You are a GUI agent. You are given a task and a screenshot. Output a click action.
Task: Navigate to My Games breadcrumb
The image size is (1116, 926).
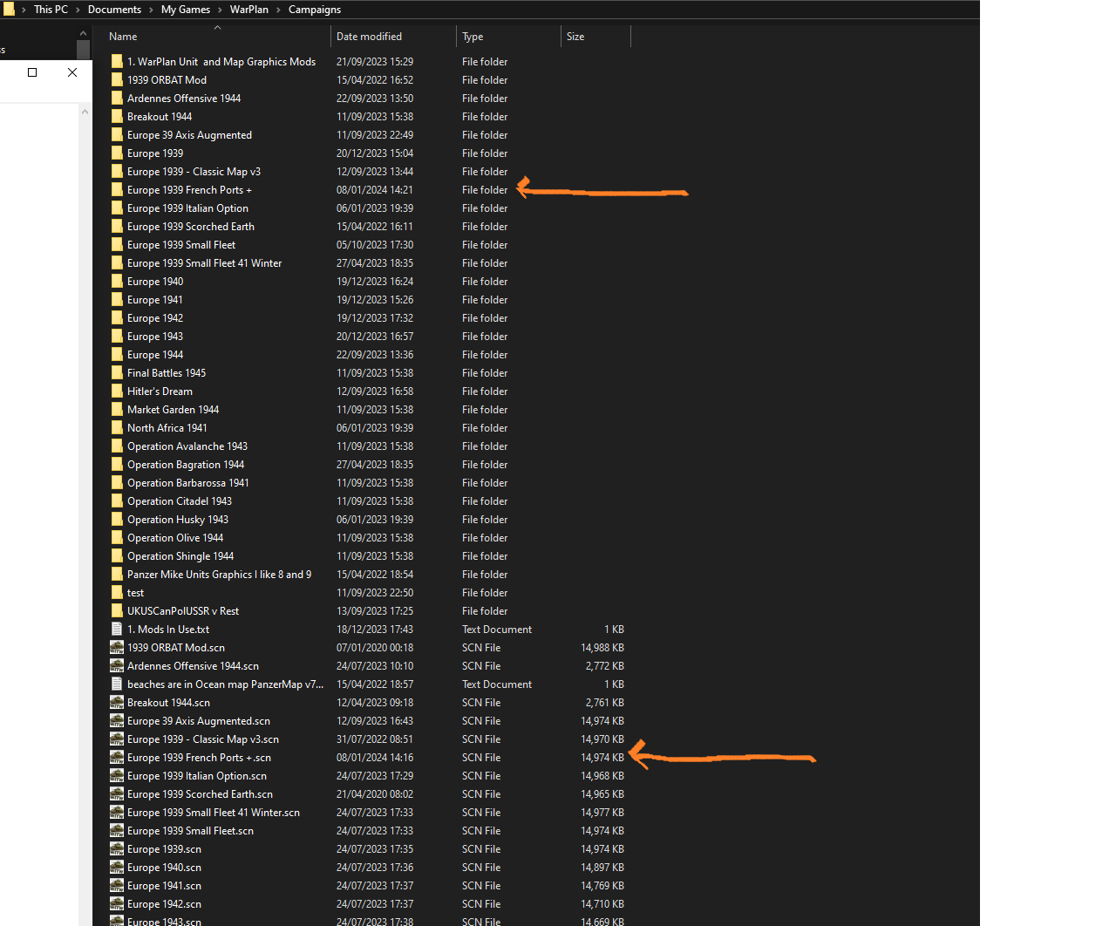click(x=186, y=10)
